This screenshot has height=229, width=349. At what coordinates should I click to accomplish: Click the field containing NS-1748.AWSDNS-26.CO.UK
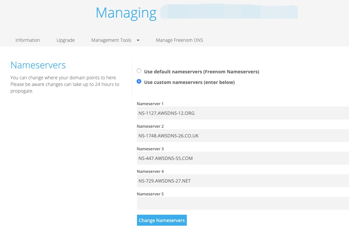pos(243,136)
